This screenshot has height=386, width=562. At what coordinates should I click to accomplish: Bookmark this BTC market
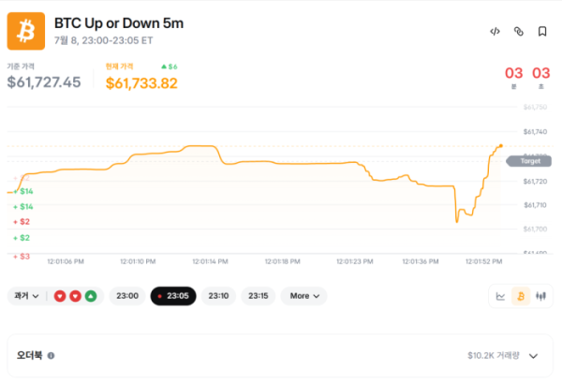542,32
